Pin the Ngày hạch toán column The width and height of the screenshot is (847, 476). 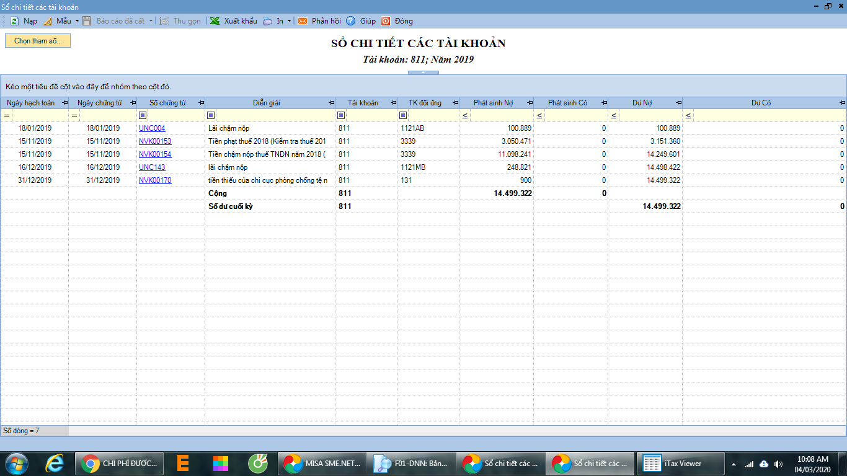point(65,103)
